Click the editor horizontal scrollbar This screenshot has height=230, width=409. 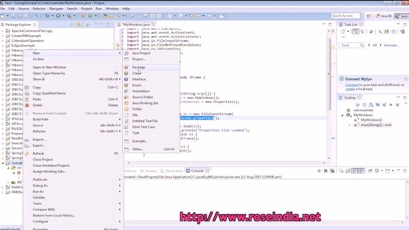coord(226,163)
